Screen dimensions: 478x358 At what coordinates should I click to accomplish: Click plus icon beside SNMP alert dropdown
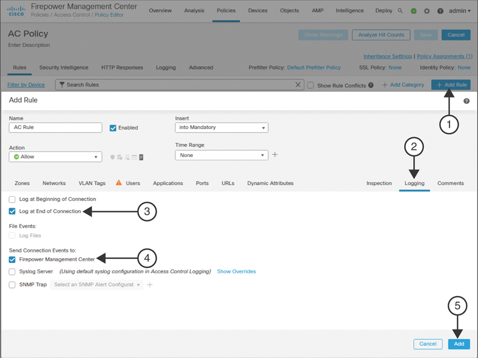[150, 285]
